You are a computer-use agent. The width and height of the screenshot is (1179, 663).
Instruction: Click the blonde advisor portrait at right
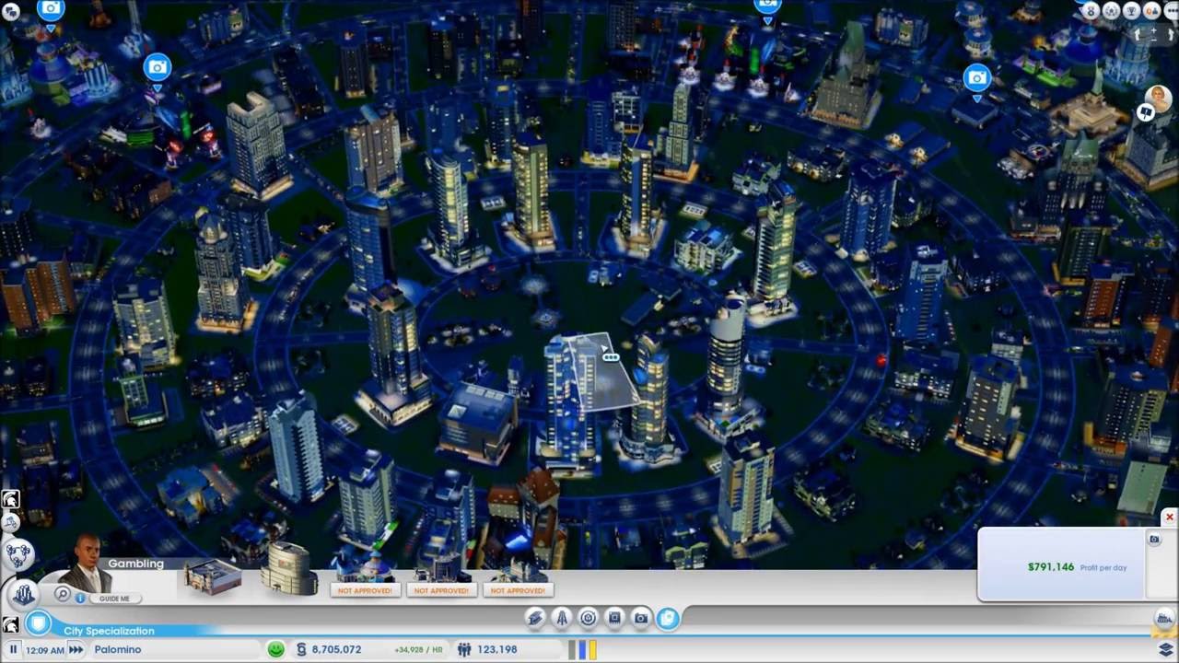1158,97
